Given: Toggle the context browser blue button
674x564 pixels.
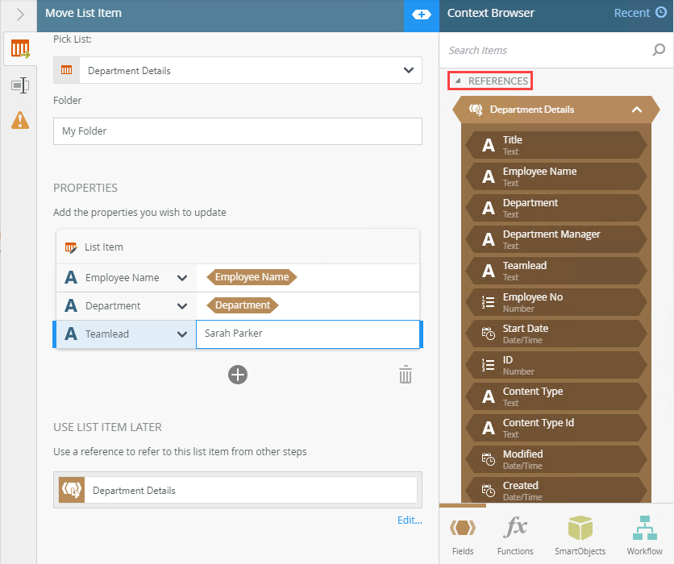Looking at the screenshot, I should [421, 15].
